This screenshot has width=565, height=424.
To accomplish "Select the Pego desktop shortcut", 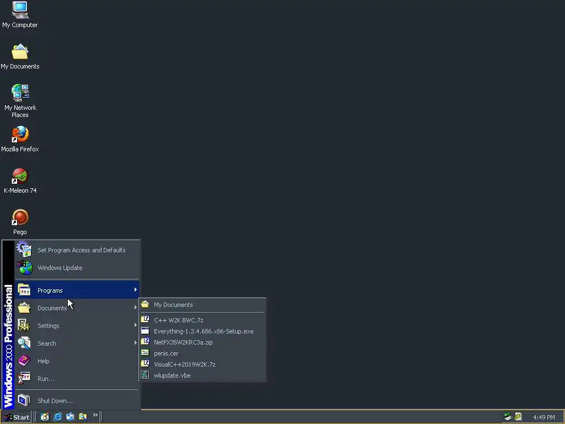I will 20,222.
